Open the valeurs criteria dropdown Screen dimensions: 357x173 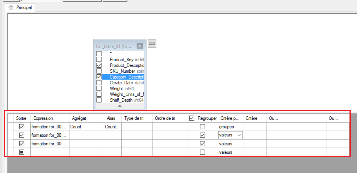240,135
